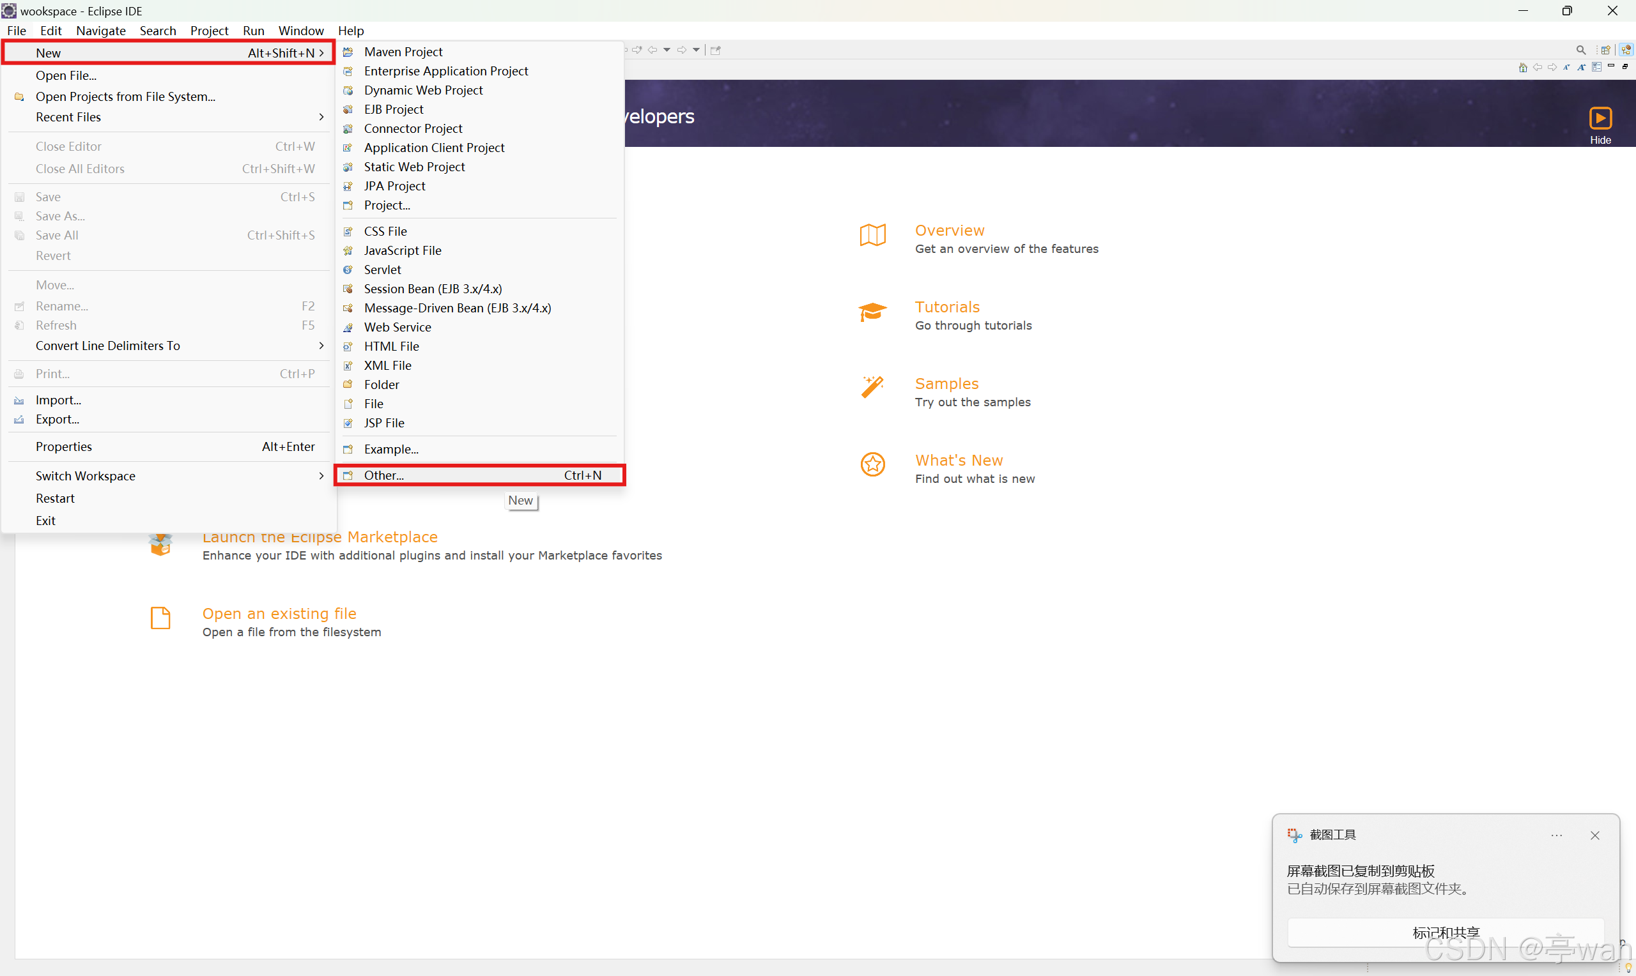Go to Welcome home via house icon
Screen dimensions: 1636x976
tap(1523, 67)
